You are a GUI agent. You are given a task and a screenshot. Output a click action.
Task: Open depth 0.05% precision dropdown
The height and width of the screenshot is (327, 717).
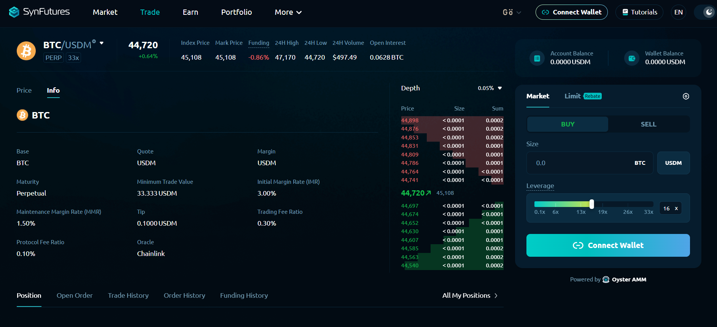point(490,88)
